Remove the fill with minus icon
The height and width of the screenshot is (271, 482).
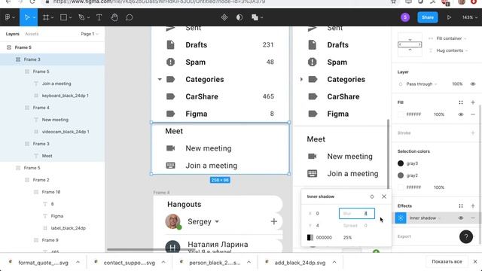[x=473, y=114]
